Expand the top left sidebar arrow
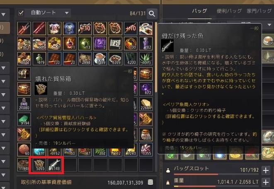274x189 pixels. click(3, 14)
